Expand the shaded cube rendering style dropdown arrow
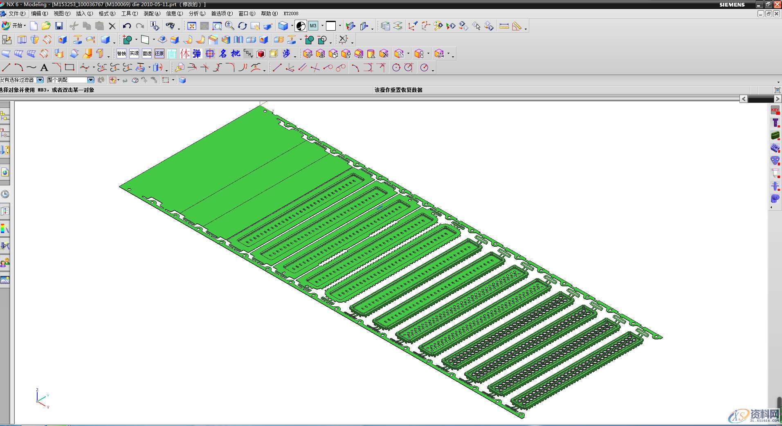782x426 pixels. point(292,26)
